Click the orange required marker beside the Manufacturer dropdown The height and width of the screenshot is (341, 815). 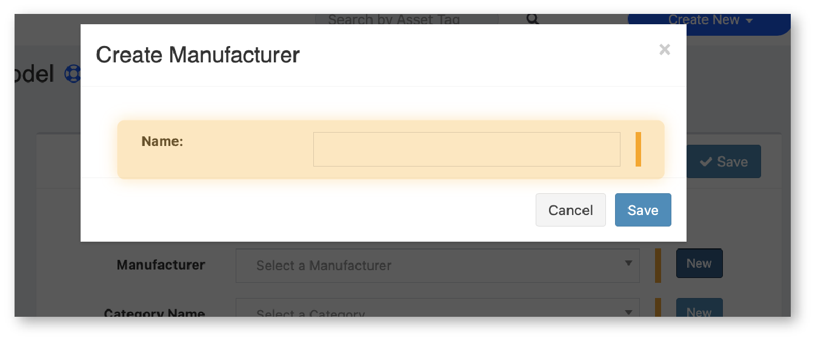(x=657, y=265)
